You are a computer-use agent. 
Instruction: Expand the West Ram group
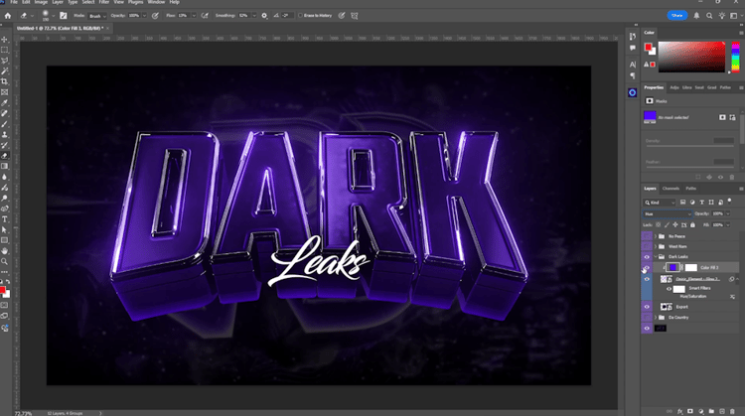[x=656, y=246]
